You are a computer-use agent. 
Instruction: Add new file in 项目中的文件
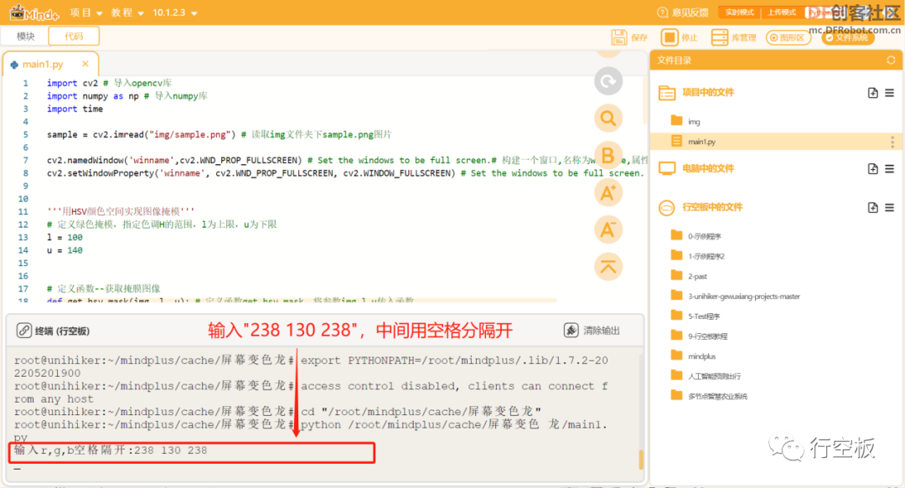pyautogui.click(x=872, y=92)
